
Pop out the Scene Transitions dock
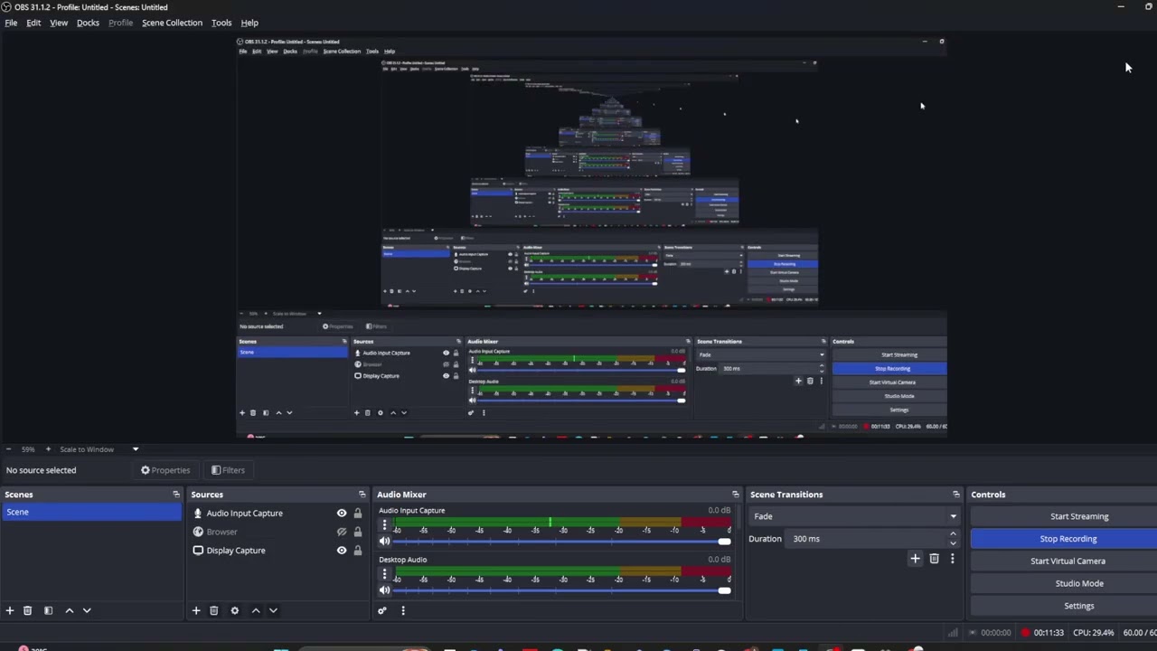955,495
